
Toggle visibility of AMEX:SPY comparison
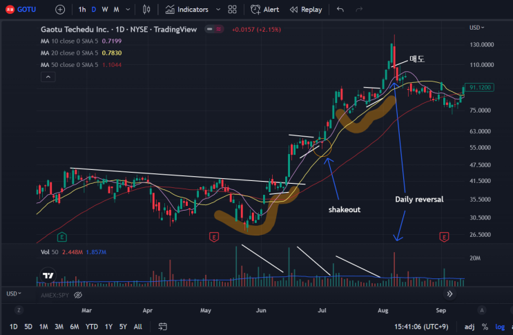[78, 295]
